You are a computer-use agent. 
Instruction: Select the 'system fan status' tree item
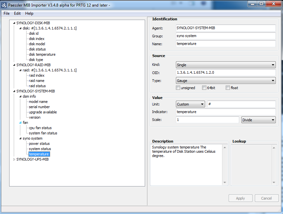43,133
